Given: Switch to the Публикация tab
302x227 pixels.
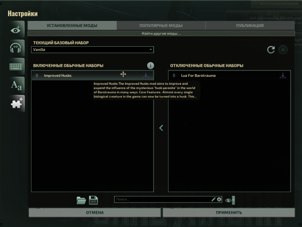Looking at the screenshot, I should [x=250, y=26].
